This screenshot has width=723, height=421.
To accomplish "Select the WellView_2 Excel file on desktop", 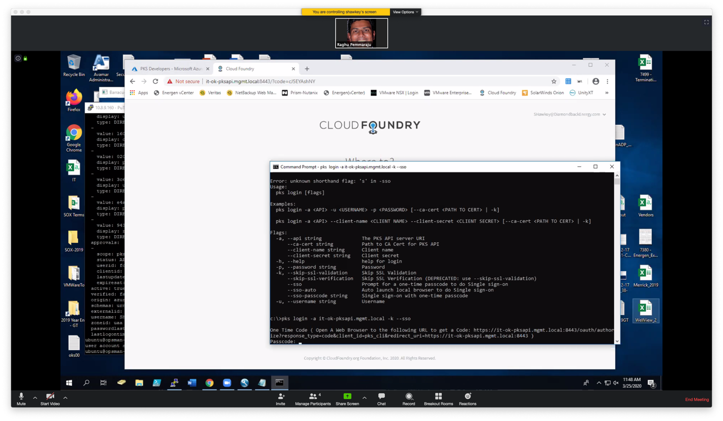I will (x=646, y=311).
